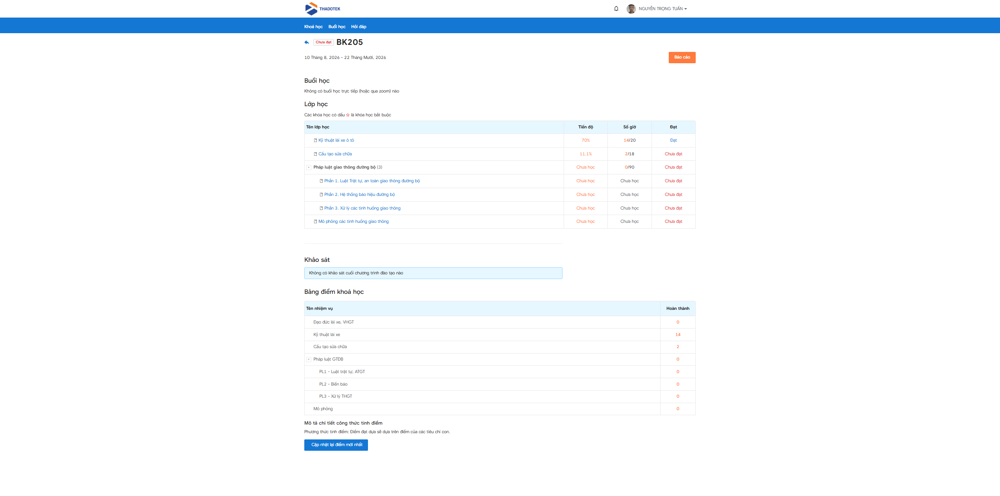
Task: Select the Đạo đức lái xe, VHGT row
Action: [x=500, y=322]
